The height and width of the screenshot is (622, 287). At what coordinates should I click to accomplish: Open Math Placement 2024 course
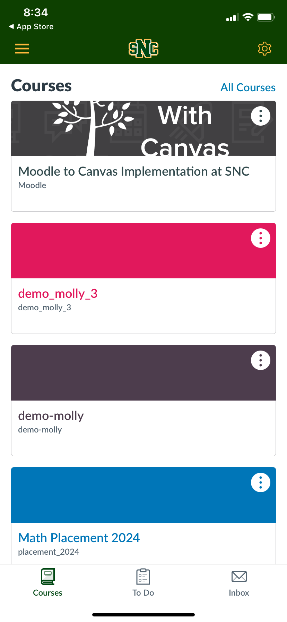(x=79, y=538)
